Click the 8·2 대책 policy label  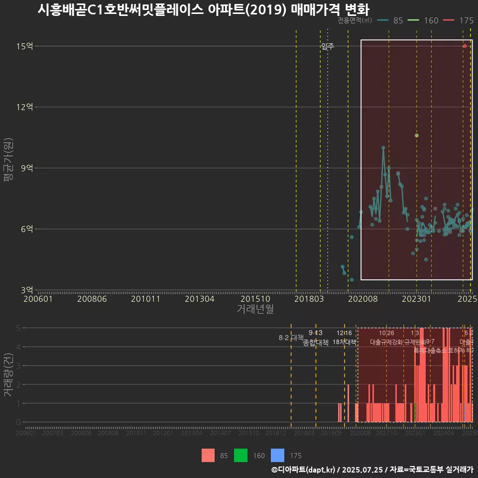point(291,338)
